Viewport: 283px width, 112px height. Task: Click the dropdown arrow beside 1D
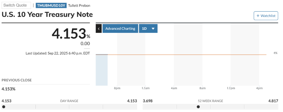pos(153,28)
